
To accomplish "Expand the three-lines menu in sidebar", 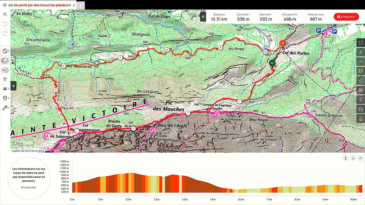I will click(5, 89).
